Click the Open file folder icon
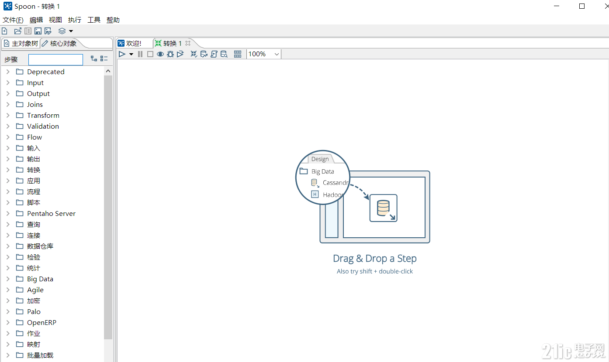Image resolution: width=609 pixels, height=362 pixels. (17, 31)
